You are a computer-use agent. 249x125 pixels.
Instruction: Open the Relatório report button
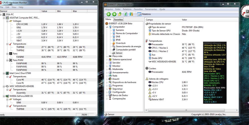(x=144, y=14)
